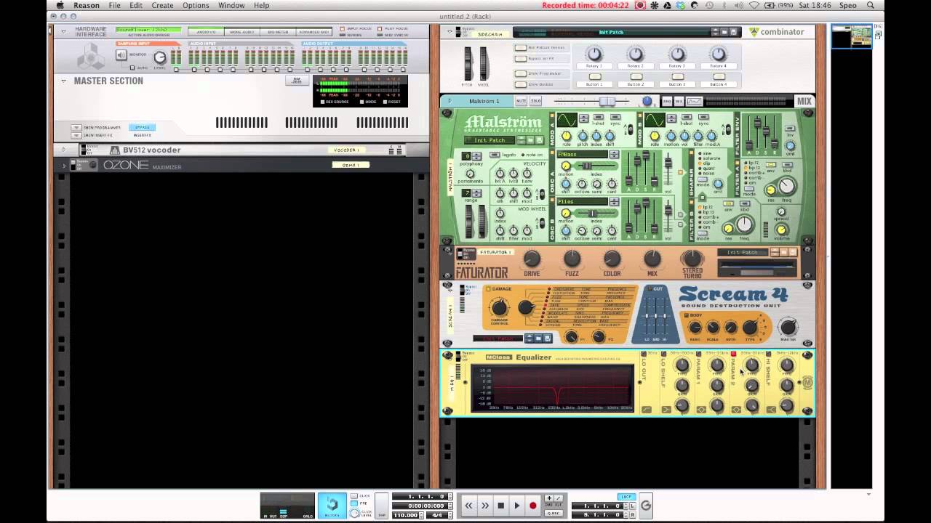This screenshot has height=523, width=931.
Task: Start playback with the Play button
Action: [517, 506]
